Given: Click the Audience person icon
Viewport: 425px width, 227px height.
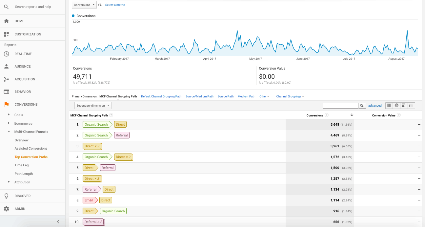Looking at the screenshot, I should (x=6, y=66).
